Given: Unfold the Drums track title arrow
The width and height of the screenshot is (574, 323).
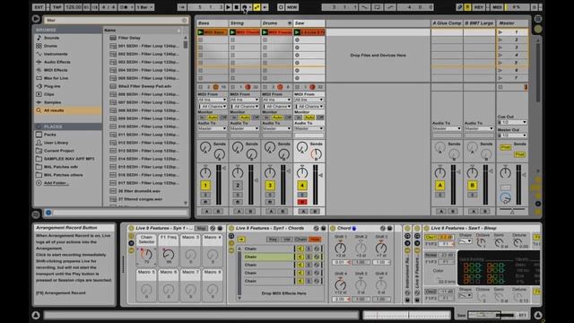Looking at the screenshot, I should (289, 23).
